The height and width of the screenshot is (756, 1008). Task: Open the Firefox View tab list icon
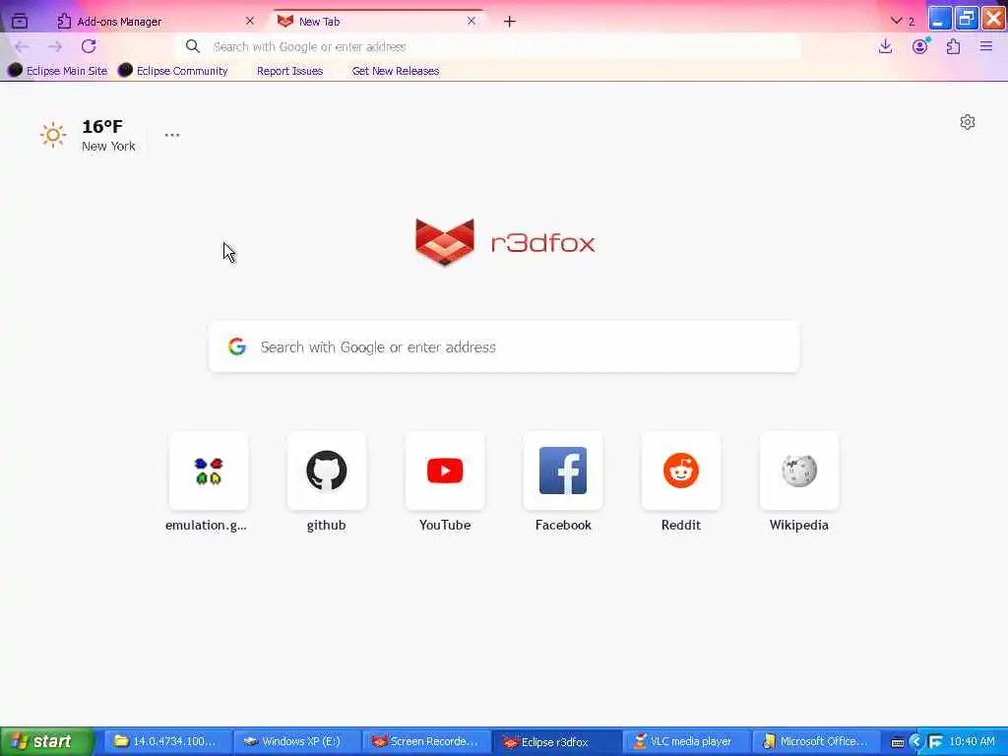[20, 22]
